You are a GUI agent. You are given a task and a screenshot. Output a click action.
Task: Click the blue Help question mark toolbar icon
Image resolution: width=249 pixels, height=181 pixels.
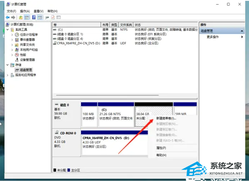(x=34, y=17)
